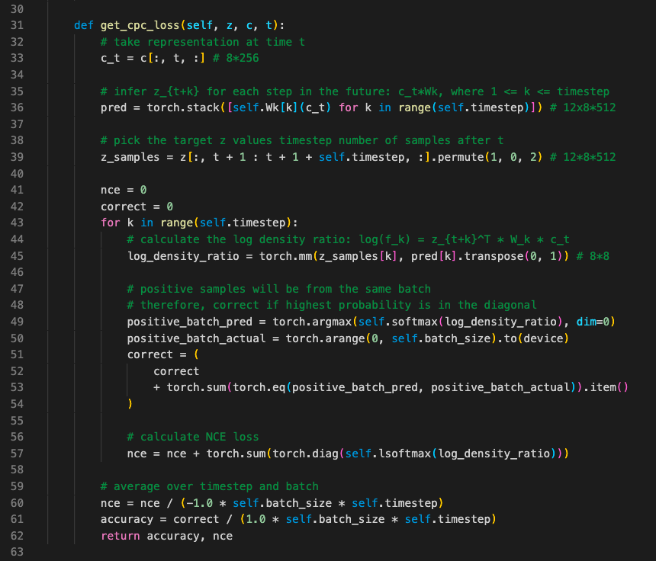Image resolution: width=656 pixels, height=561 pixels.
Task: Click torch.argmax on line 49
Action: tap(312, 322)
